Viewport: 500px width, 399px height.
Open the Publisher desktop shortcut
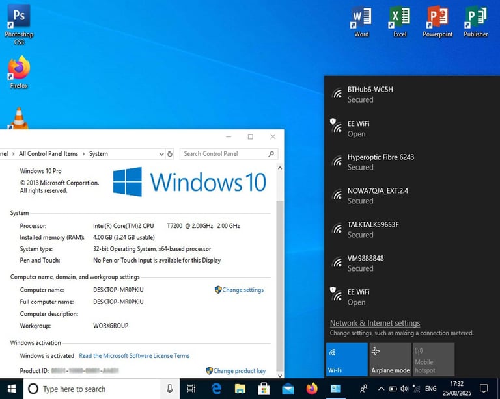point(475,21)
